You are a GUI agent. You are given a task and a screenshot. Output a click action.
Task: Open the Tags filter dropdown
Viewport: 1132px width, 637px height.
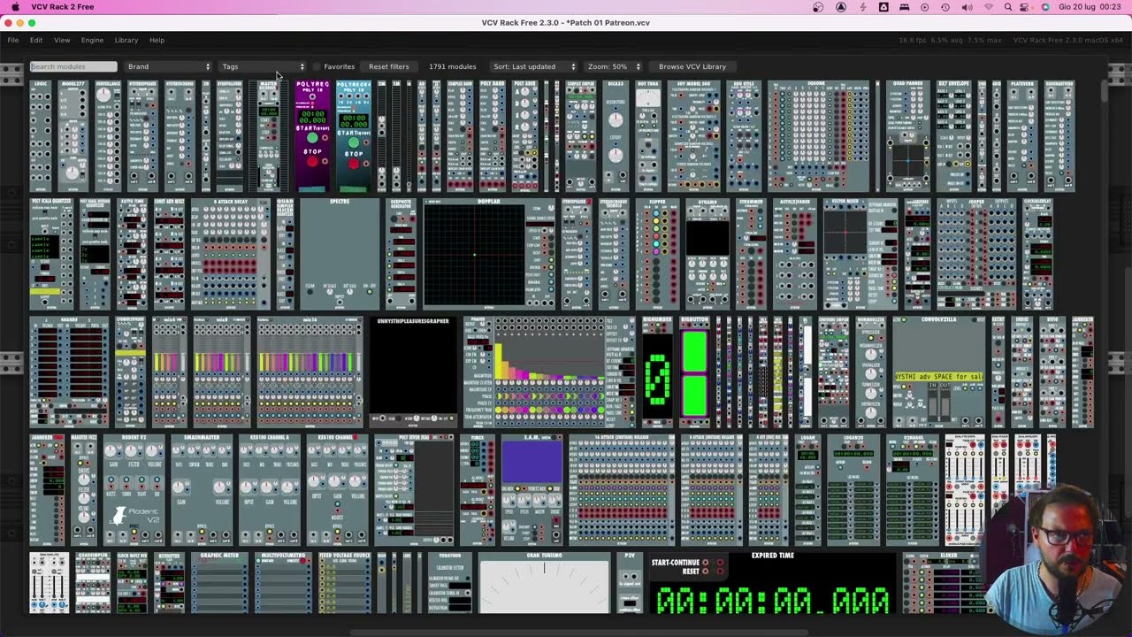point(264,66)
